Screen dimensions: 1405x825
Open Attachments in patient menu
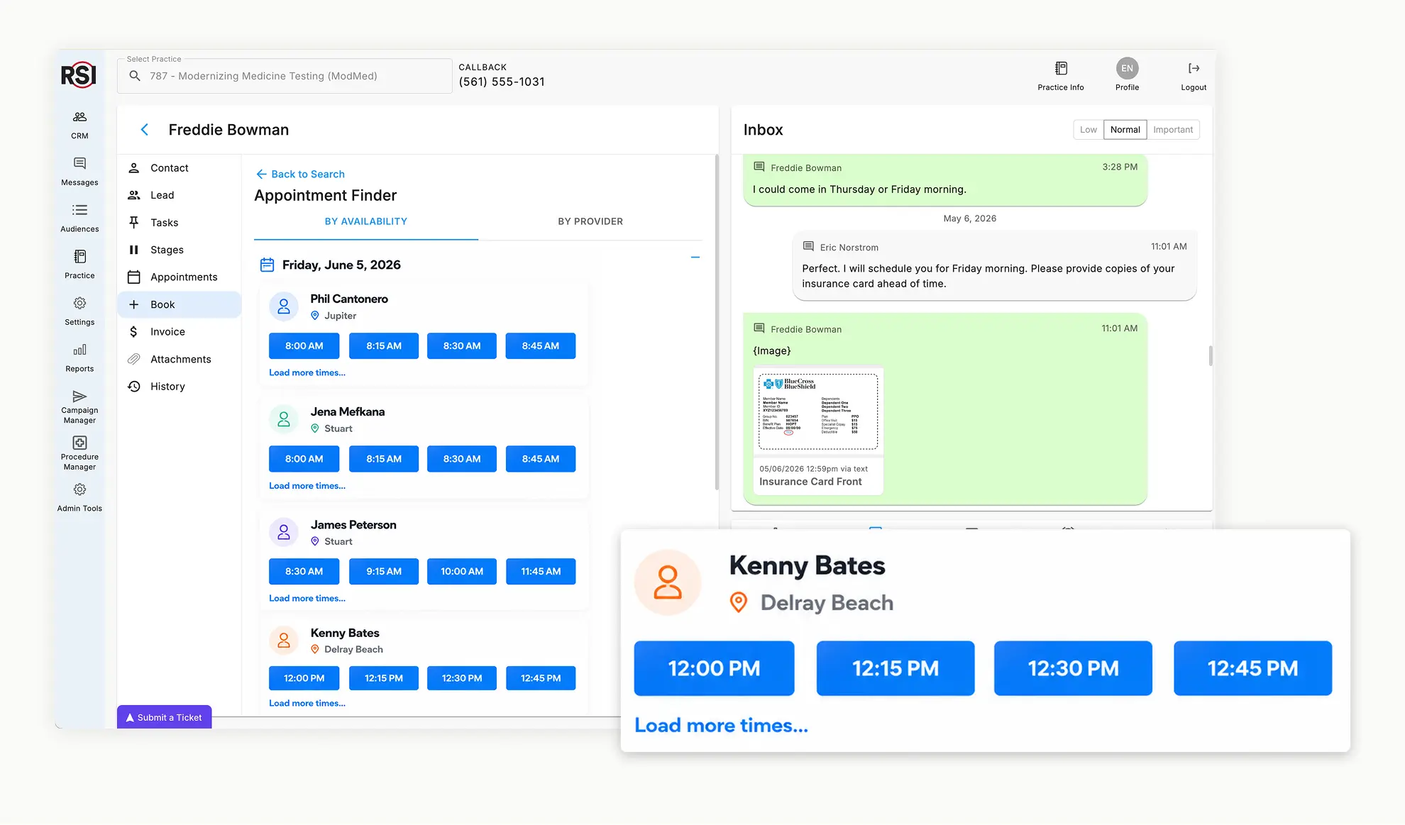coord(180,359)
